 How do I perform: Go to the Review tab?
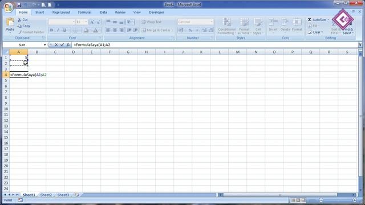(120, 13)
